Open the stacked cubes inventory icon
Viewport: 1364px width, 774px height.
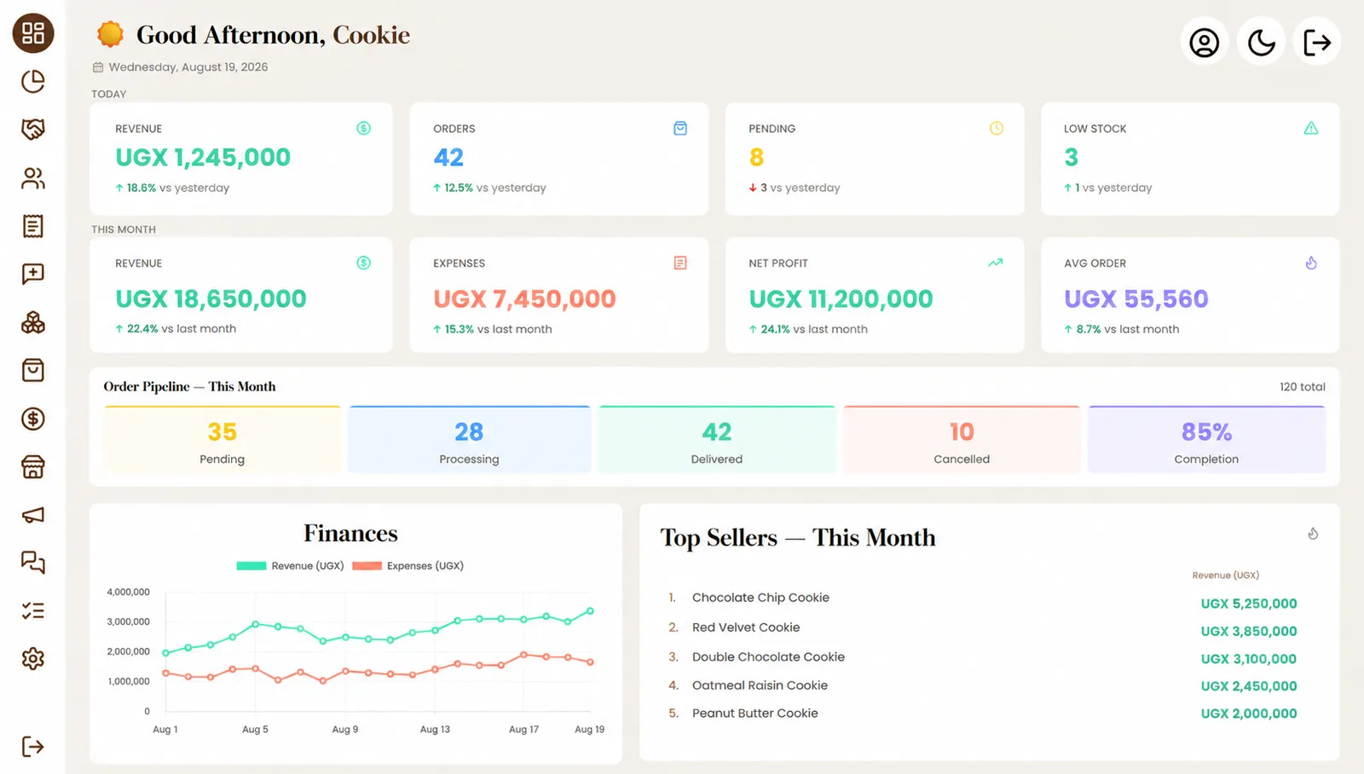point(33,322)
